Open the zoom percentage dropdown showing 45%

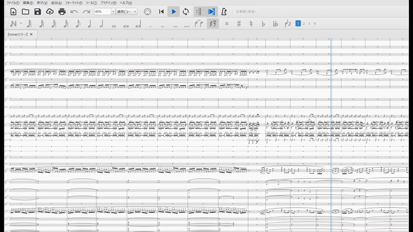(x=113, y=12)
